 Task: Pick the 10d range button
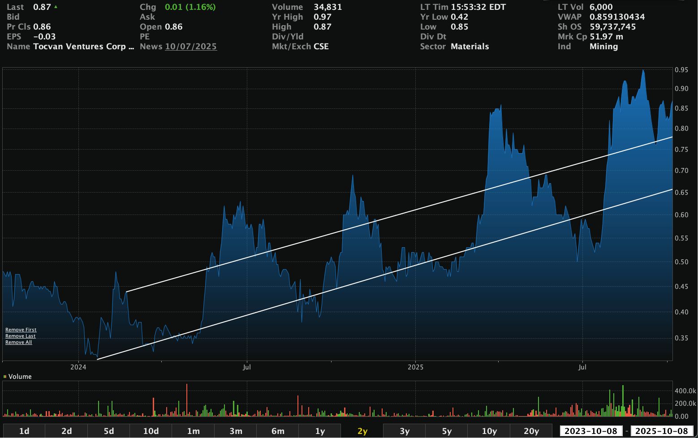151,431
